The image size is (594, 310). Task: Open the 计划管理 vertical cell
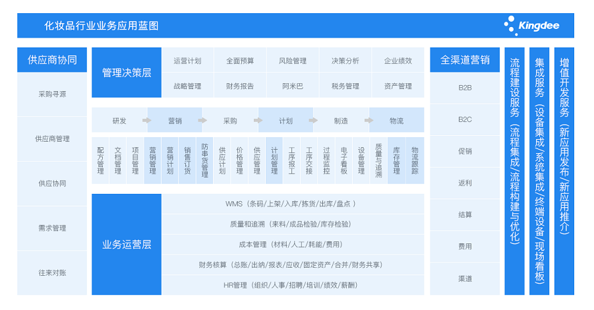tap(274, 161)
